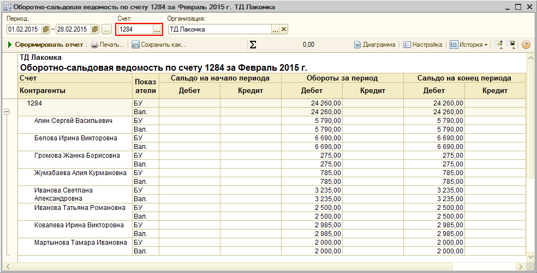Clear the Организация field with X button

click(284, 29)
